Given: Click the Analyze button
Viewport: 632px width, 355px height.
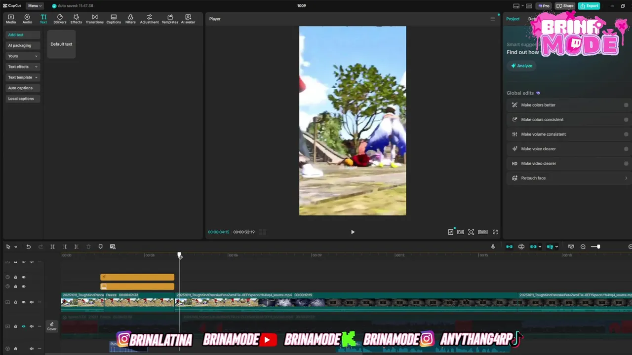Looking at the screenshot, I should pyautogui.click(x=521, y=66).
